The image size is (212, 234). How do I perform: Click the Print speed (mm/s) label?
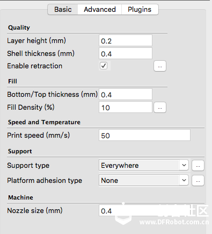pyautogui.click(x=39, y=135)
